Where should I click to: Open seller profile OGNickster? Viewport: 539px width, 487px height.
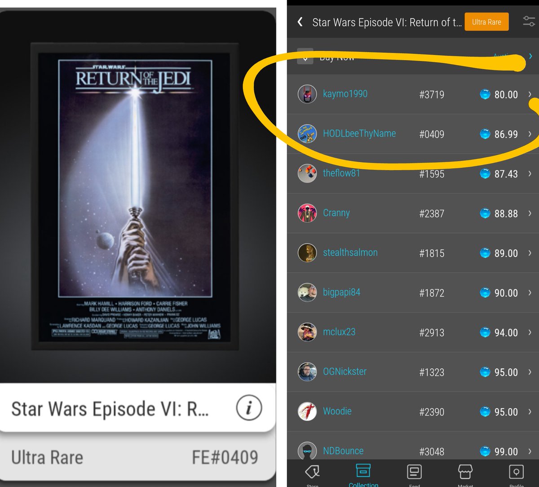[345, 372]
